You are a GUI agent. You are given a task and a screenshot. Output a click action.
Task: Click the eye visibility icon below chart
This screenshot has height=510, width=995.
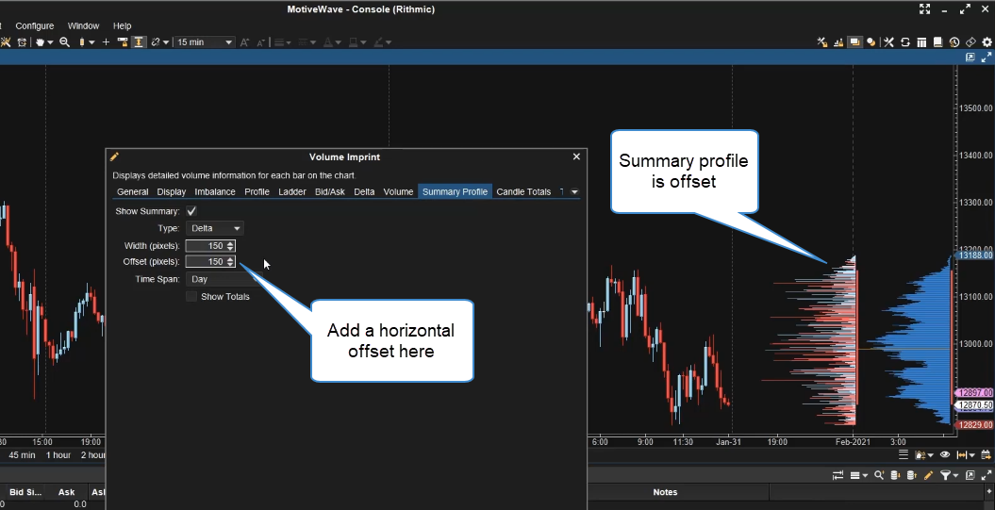pyautogui.click(x=945, y=454)
